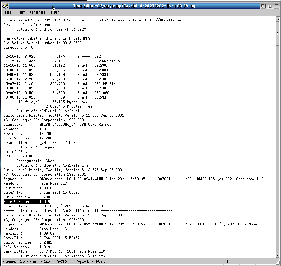This screenshot has height=266, width=281.
Task: Place cursor on 'CPU 1: 3090 MHz' line
Action: click(19, 156)
